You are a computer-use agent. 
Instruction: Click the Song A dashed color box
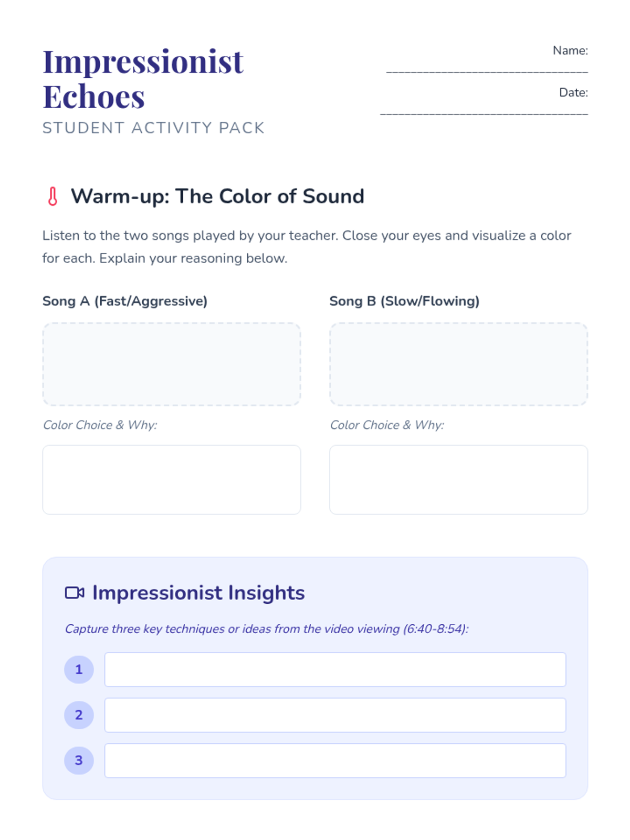click(x=172, y=364)
